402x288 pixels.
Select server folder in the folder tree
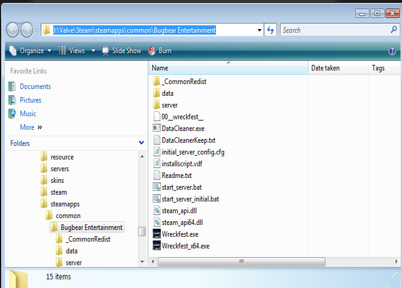pos(74,263)
